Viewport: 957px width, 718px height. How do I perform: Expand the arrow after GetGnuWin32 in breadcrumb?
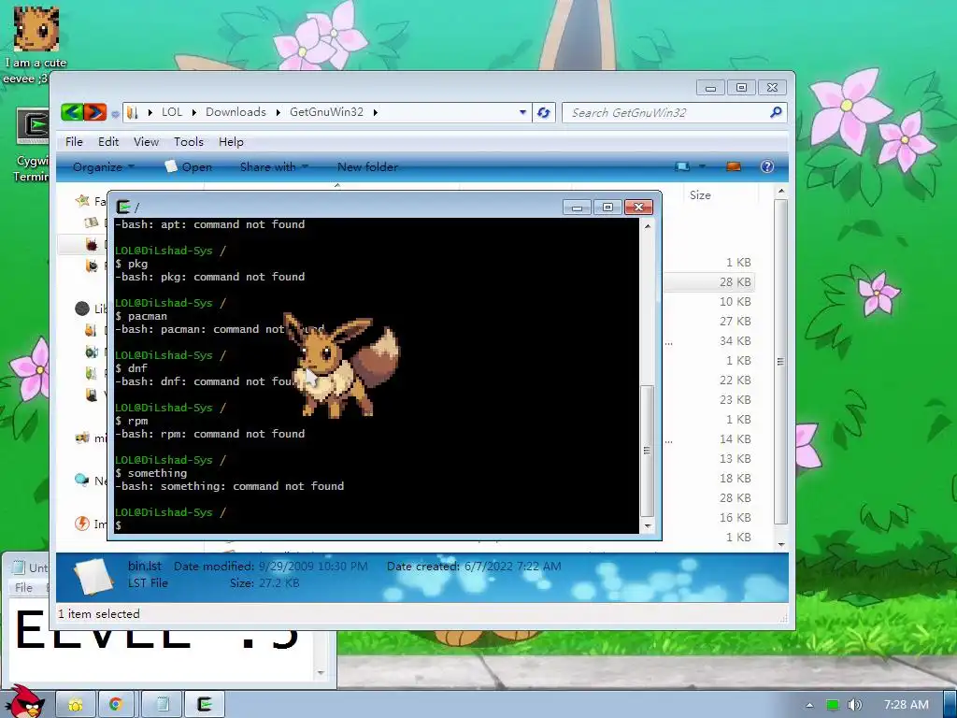tap(376, 112)
